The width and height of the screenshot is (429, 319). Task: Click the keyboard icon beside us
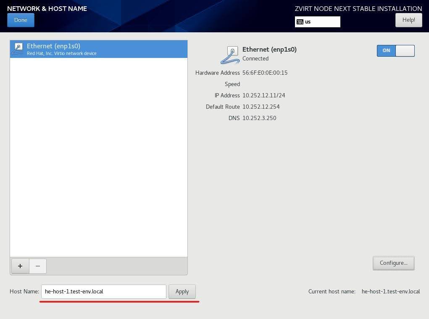click(x=300, y=22)
